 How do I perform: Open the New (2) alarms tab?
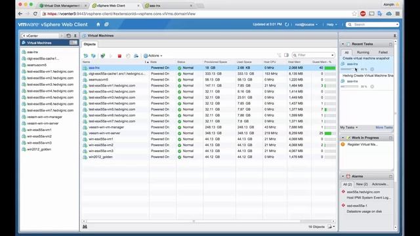[x=362, y=184]
